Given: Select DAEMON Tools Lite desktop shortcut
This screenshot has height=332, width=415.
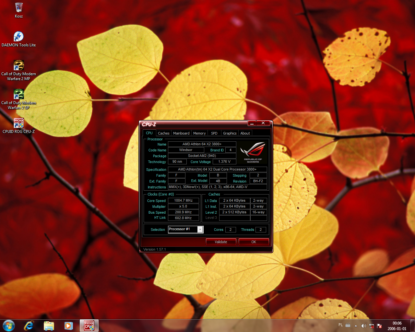Looking at the screenshot, I should click(x=18, y=37).
